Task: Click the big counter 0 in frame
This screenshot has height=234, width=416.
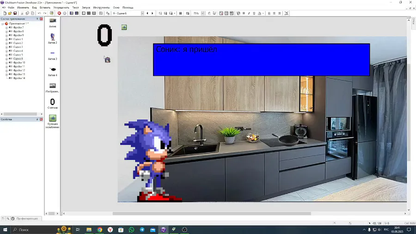Action: click(x=104, y=35)
